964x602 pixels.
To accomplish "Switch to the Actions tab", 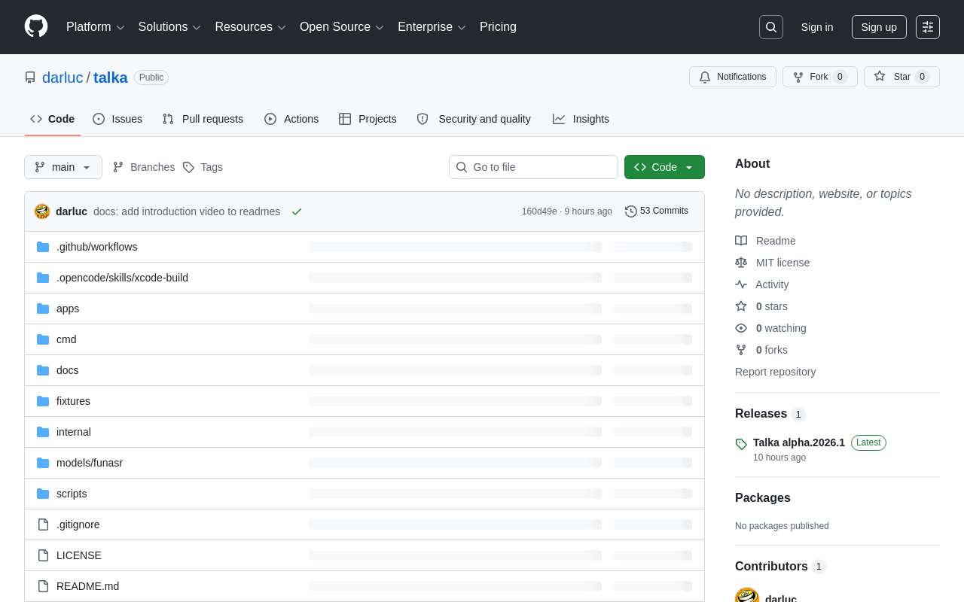I will pos(291,119).
